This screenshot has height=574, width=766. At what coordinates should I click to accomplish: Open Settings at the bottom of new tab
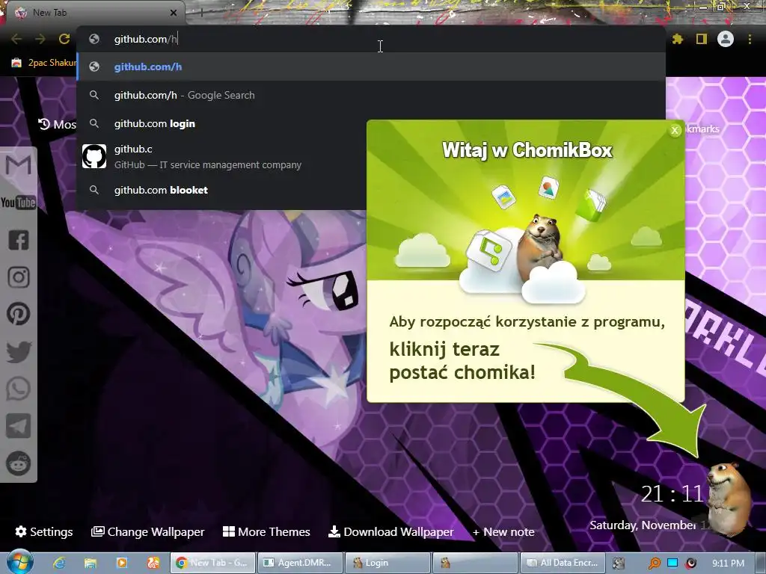44,531
